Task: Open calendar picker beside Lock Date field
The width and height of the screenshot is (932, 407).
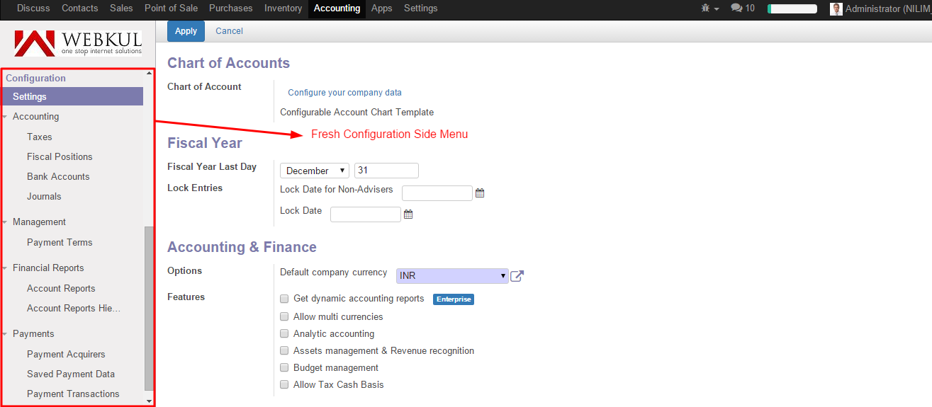Action: click(408, 214)
